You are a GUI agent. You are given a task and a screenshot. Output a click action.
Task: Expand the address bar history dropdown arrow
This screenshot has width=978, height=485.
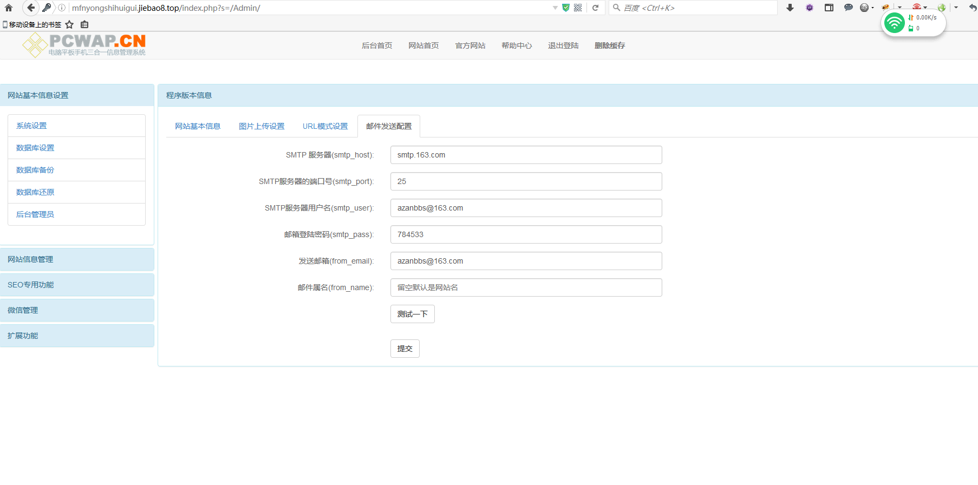555,8
